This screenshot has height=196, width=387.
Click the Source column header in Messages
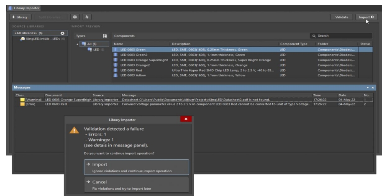tap(106, 95)
